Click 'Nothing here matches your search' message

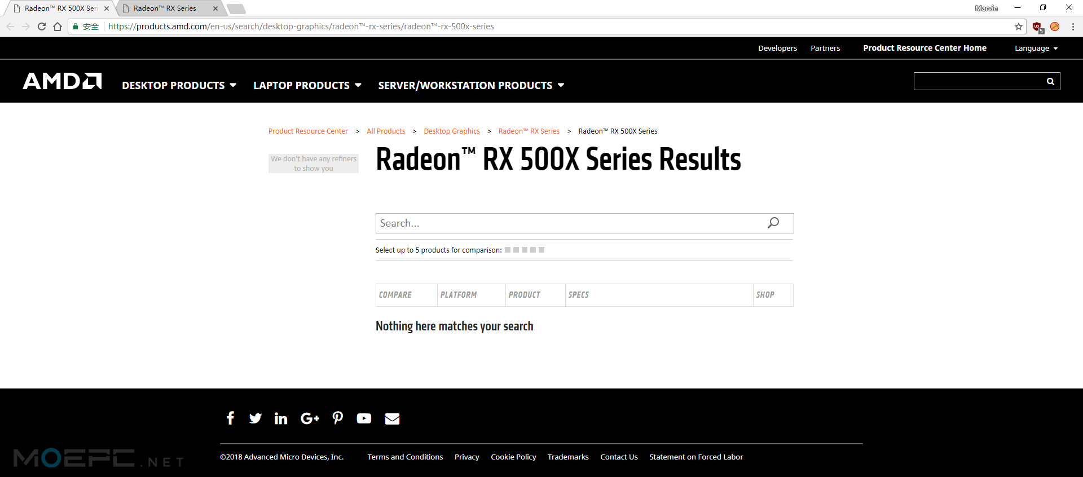[455, 326]
